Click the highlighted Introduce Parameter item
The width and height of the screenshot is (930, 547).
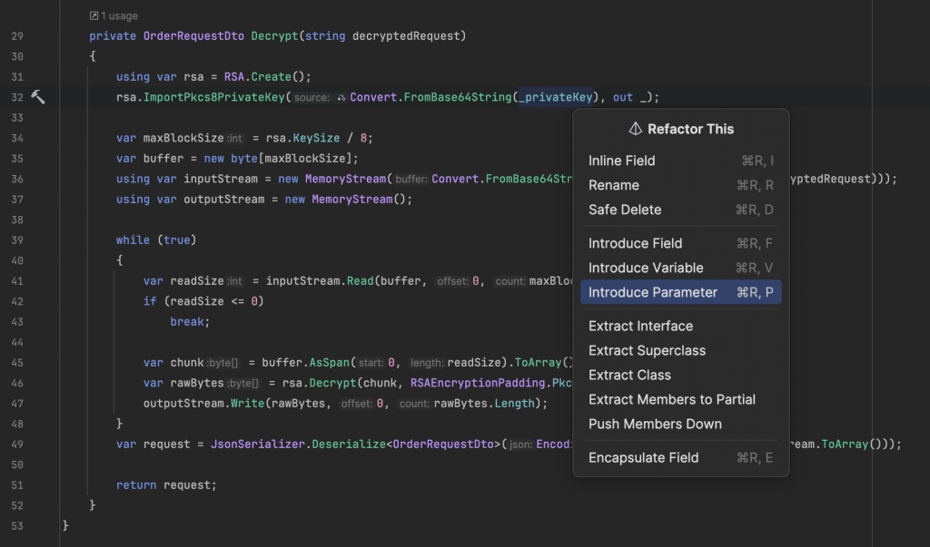(653, 292)
